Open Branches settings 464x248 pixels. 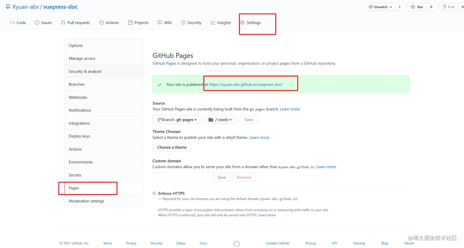104,84
